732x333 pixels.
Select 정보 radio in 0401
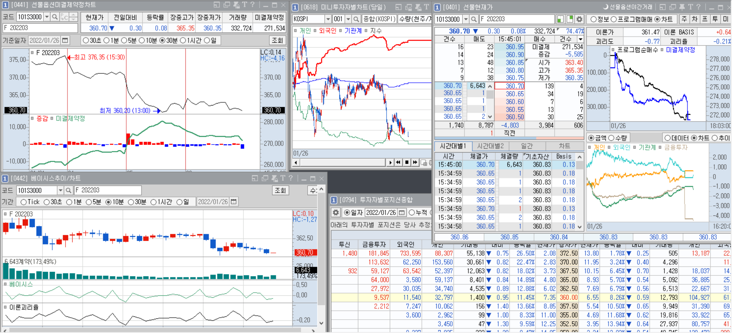click(x=600, y=19)
